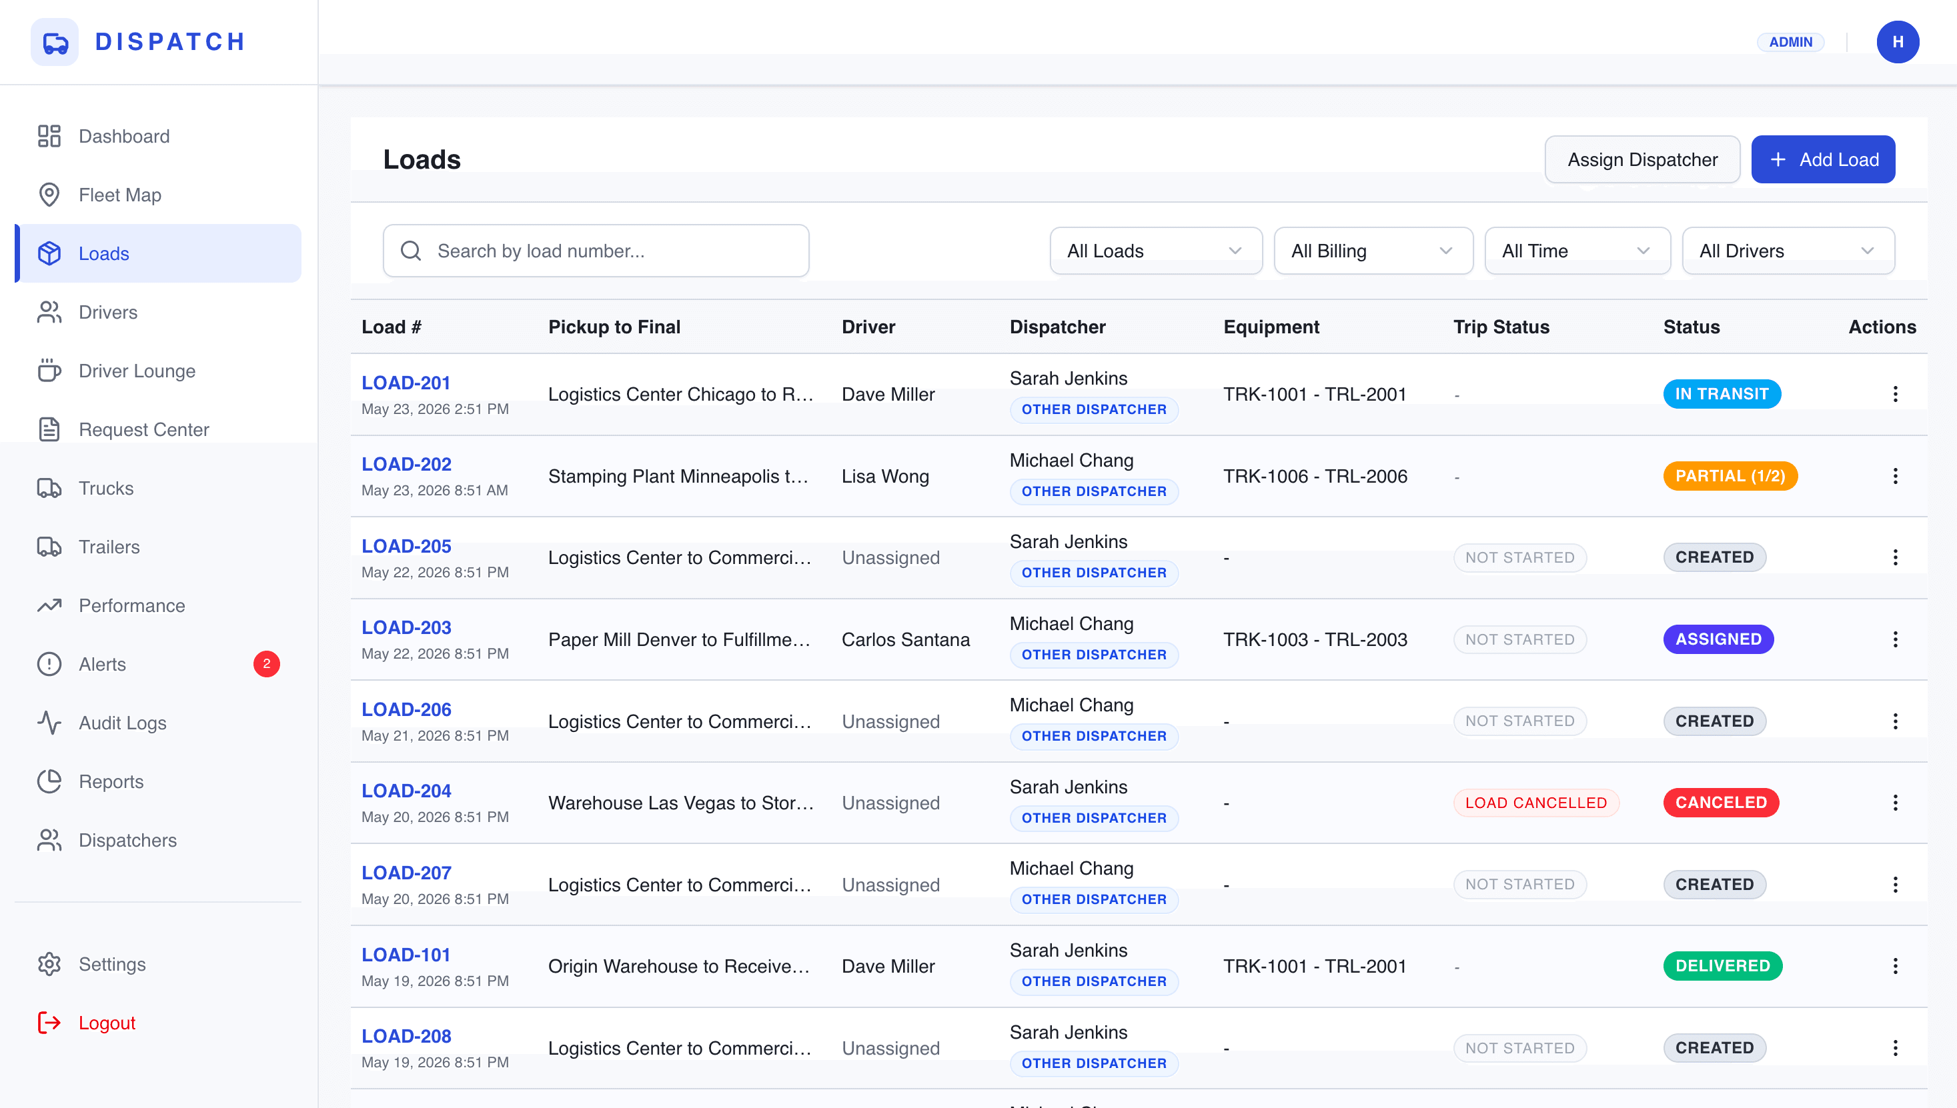Image resolution: width=1957 pixels, height=1108 pixels.
Task: Click equipment TRK-1003 - TRL-2003
Action: (x=1315, y=639)
